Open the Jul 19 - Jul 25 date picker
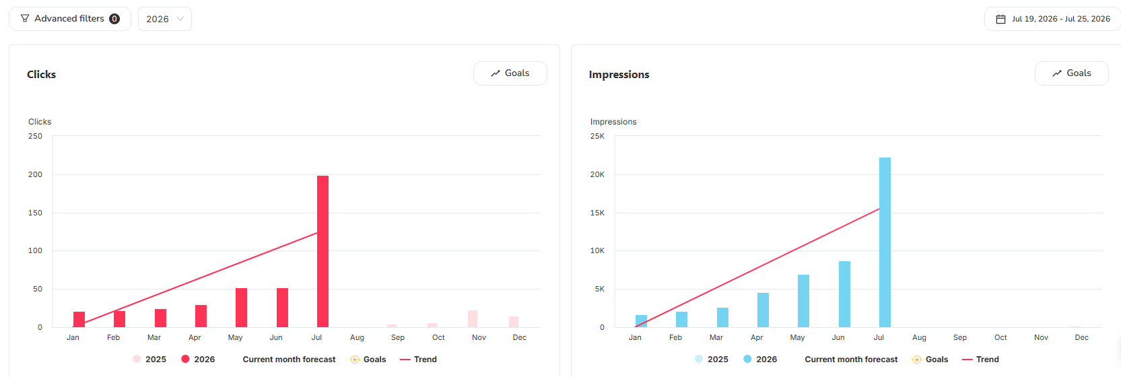The width and height of the screenshot is (1121, 377). tap(1053, 19)
